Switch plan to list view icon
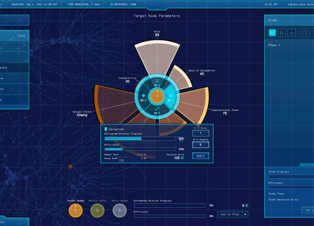Screen dimensions: 314x226 [282, 33]
